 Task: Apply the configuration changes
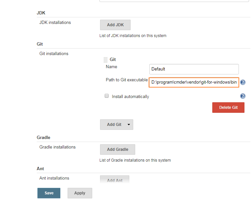tap(80, 193)
